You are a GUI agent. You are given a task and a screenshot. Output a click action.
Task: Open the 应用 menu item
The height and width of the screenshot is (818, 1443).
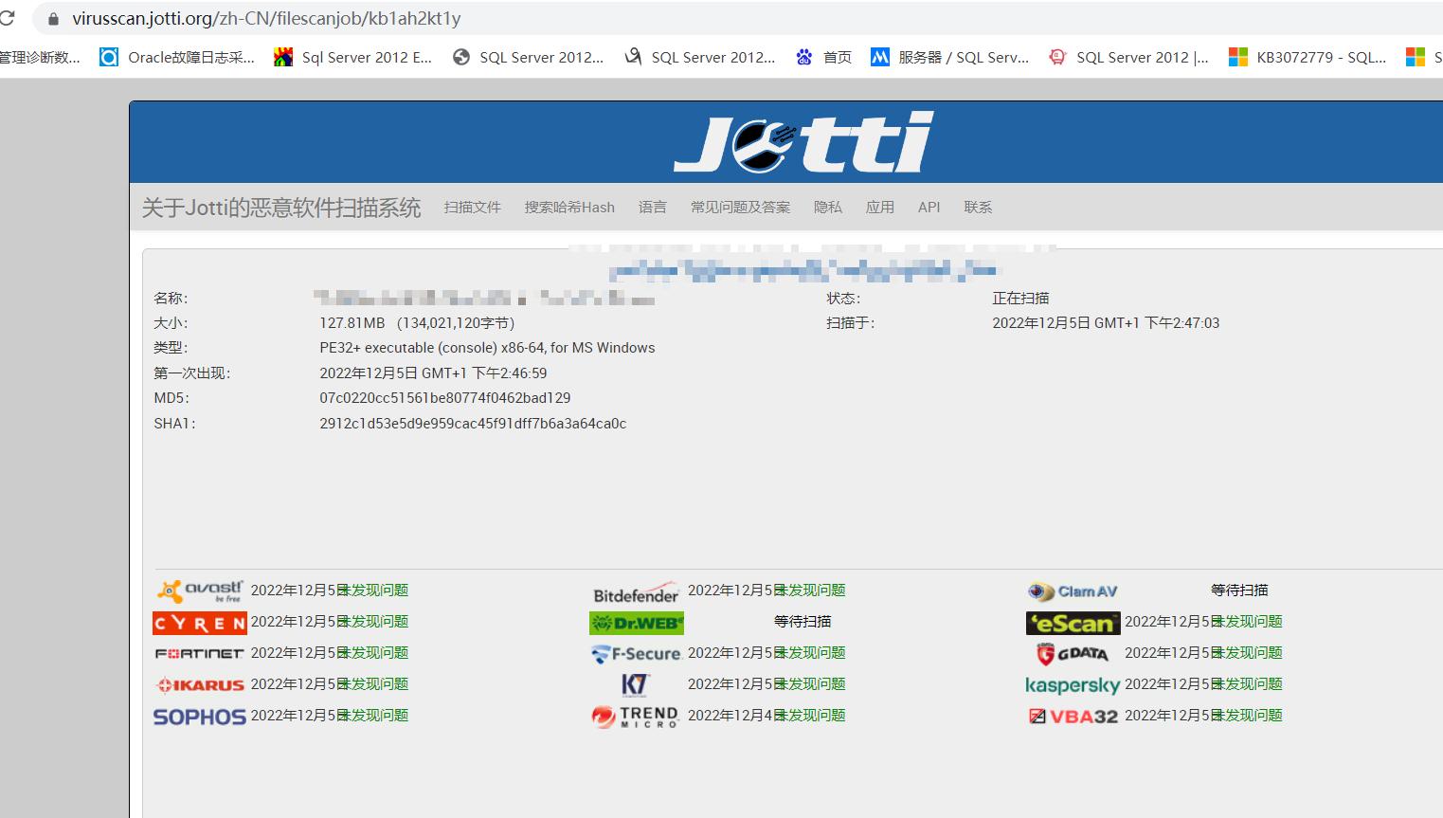tap(879, 207)
